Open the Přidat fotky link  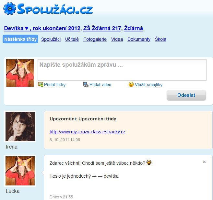point(55,84)
